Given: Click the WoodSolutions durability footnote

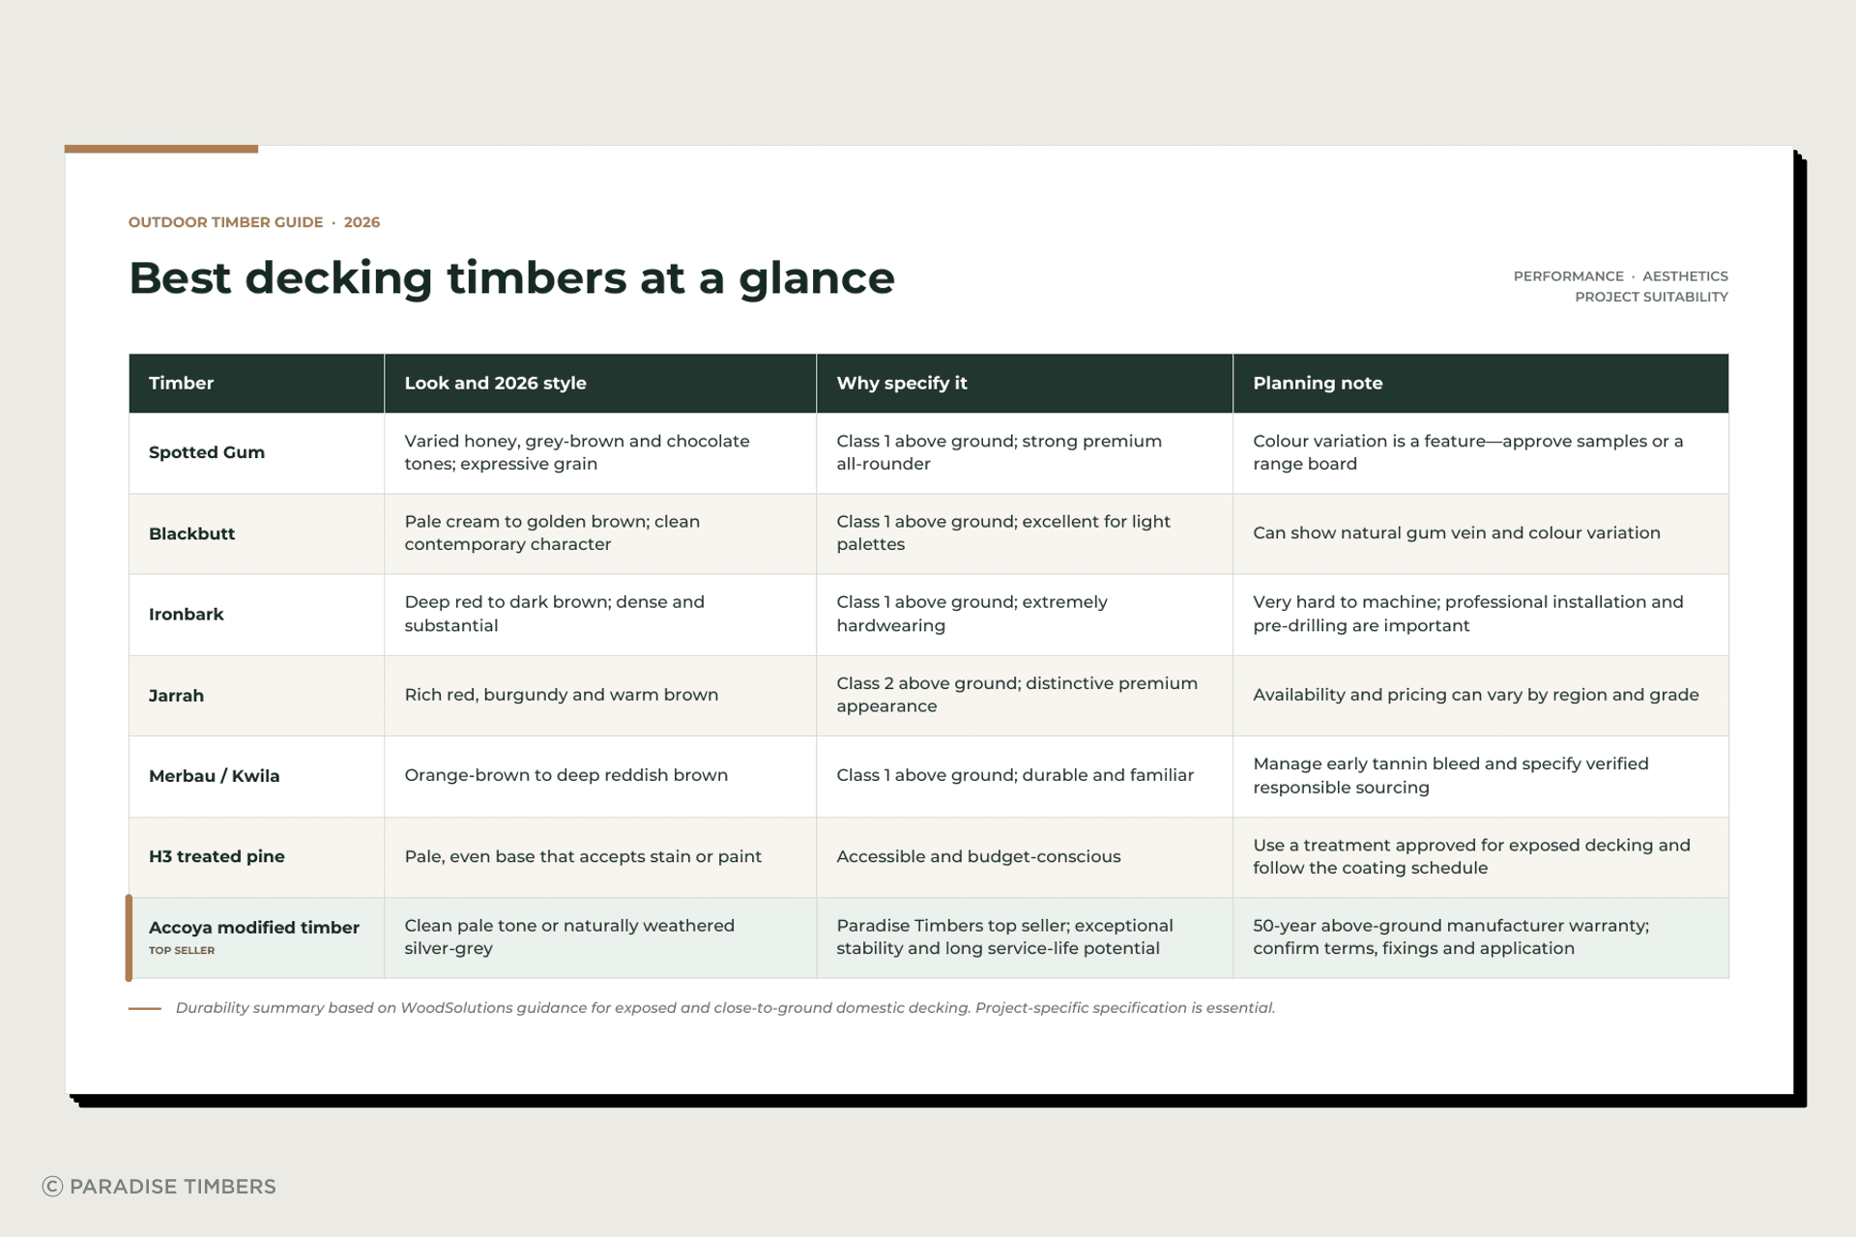Looking at the screenshot, I should (725, 1008).
